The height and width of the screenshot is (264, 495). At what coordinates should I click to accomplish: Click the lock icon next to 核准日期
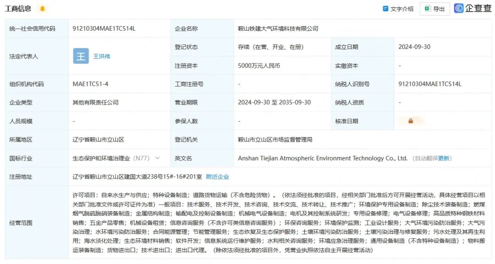[411, 121]
